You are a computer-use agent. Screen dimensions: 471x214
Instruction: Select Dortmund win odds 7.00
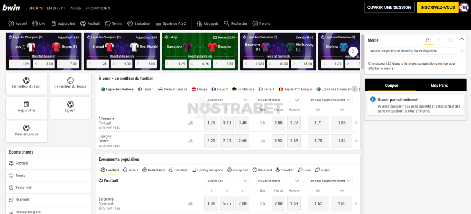242,203
